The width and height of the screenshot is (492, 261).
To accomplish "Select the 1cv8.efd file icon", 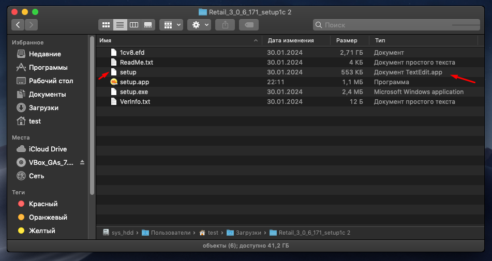I will pos(114,52).
